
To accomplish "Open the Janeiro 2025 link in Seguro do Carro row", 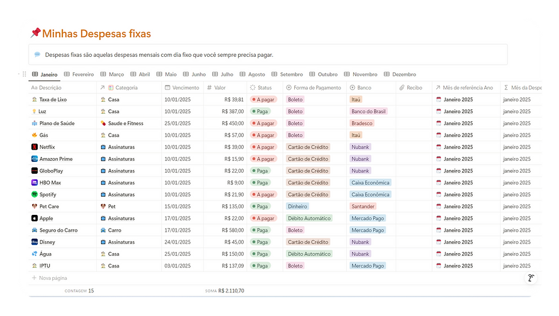I will tap(457, 230).
